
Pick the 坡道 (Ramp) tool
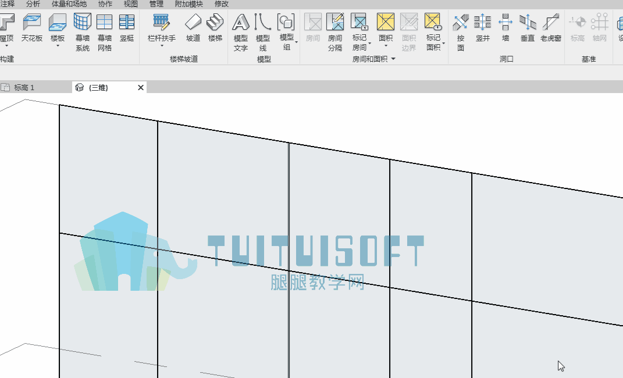pos(193,27)
